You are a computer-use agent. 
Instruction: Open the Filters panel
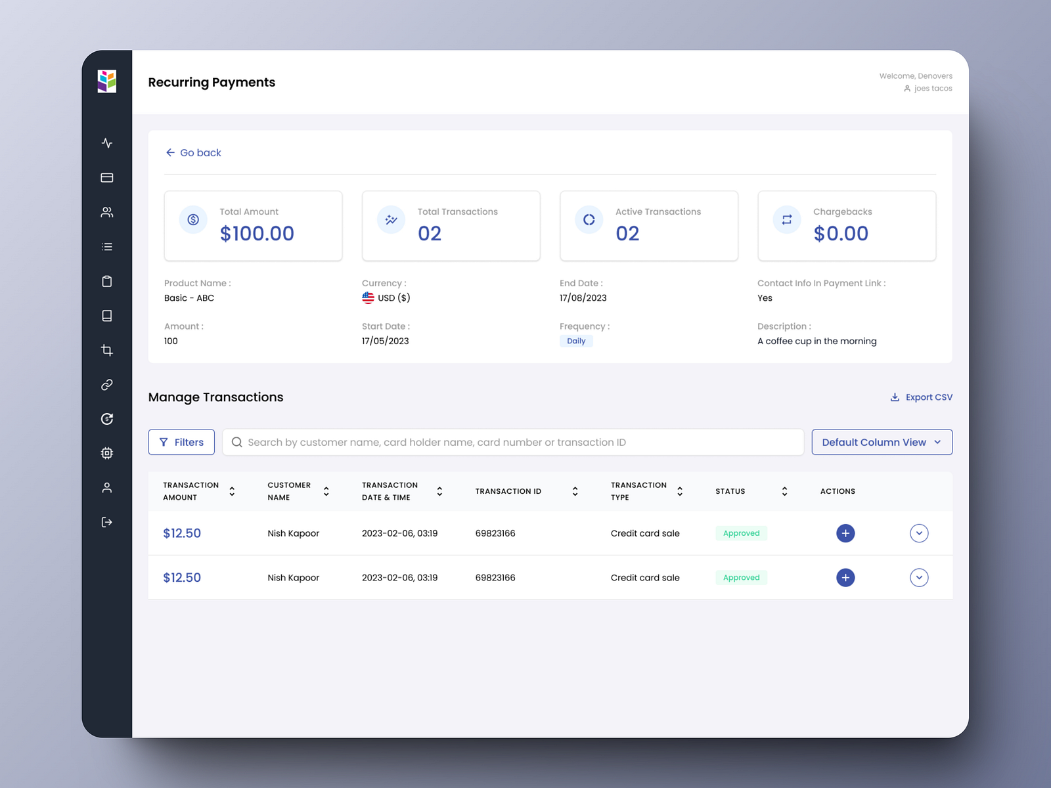[x=181, y=442]
